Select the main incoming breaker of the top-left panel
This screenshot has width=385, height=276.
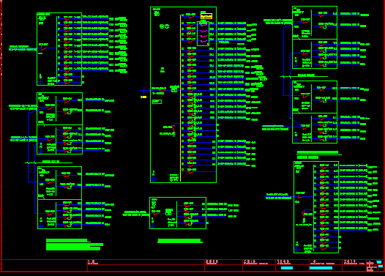(43, 48)
